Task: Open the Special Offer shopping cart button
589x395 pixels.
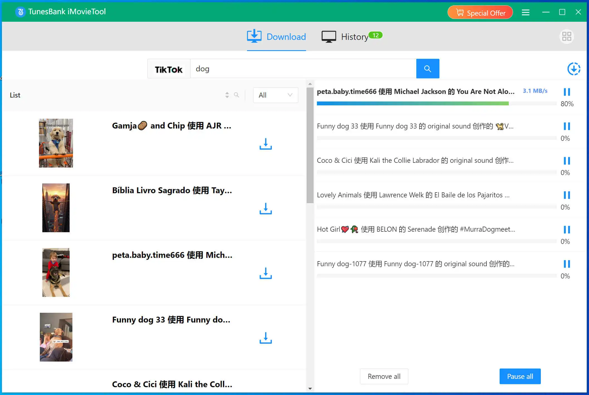Action: point(480,13)
